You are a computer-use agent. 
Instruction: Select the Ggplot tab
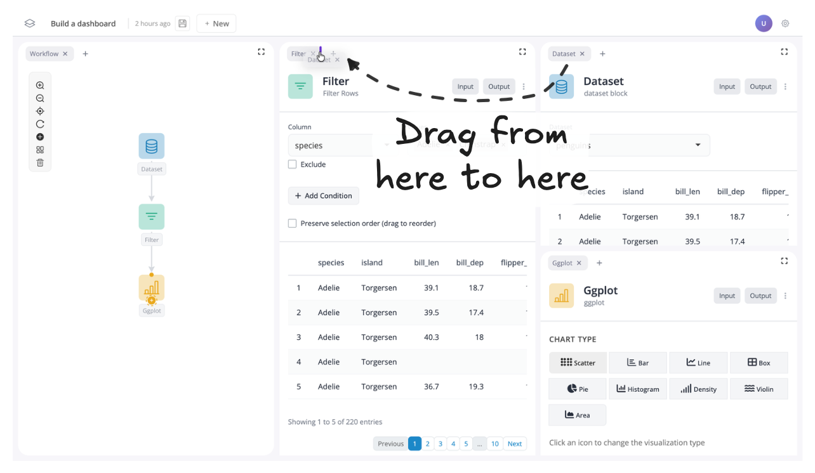point(562,263)
